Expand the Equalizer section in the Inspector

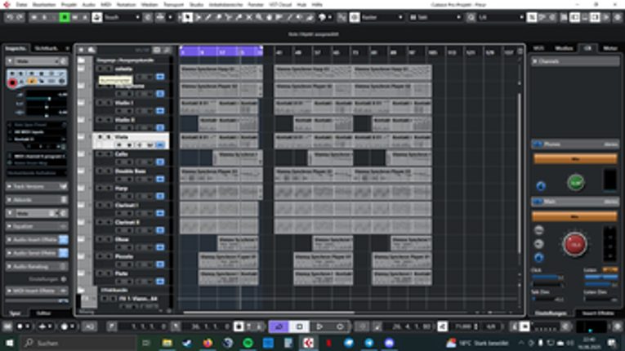(x=33, y=226)
